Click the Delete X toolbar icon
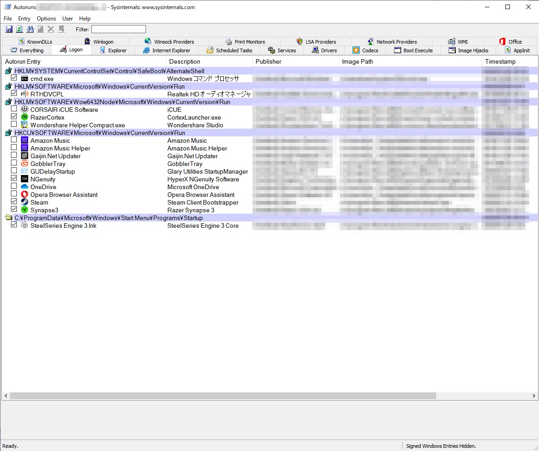Viewport: 539px width, 451px height. coord(51,29)
